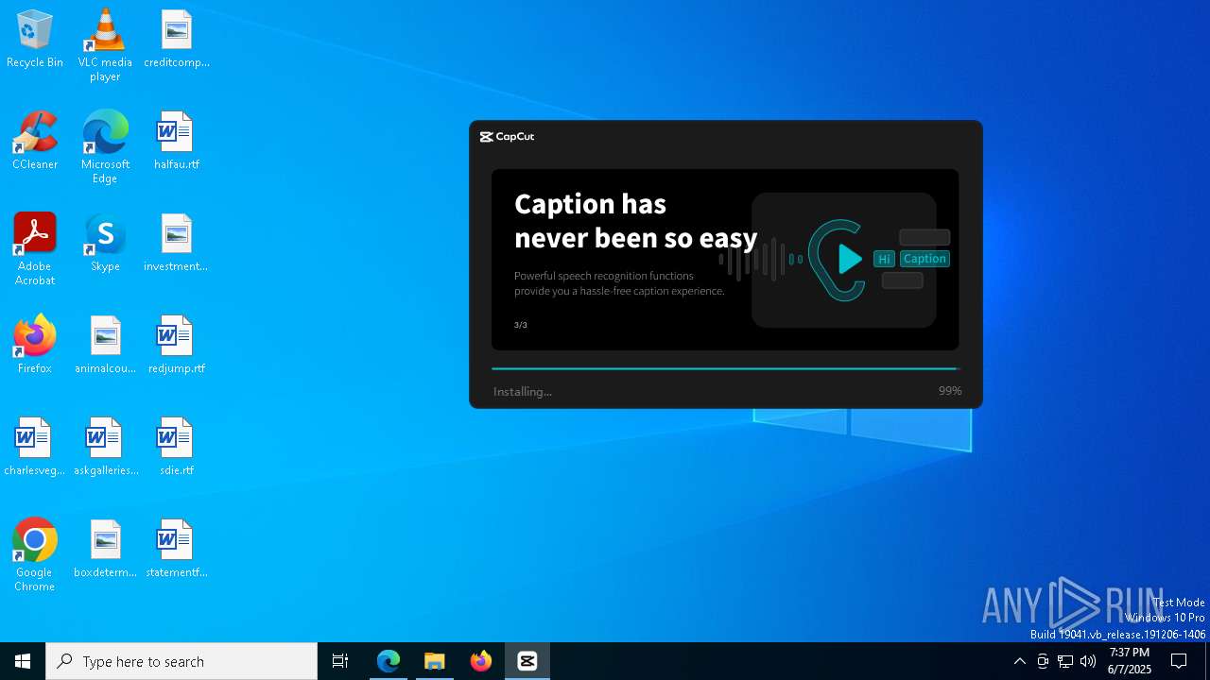Screen dimensions: 1210x680
Task: Open CCleaner desktop shortcut
Action: click(x=35, y=142)
